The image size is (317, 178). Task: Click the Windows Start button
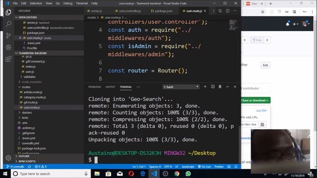pyautogui.click(x=5, y=174)
